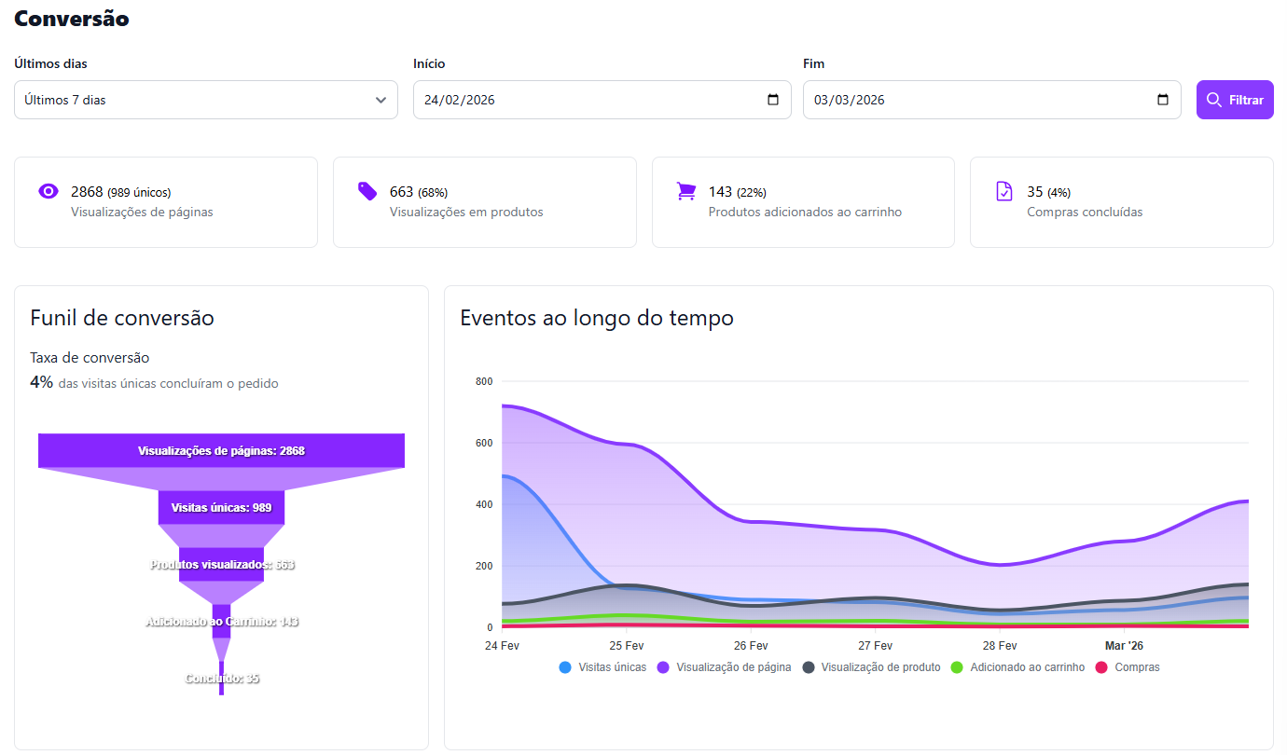1287x755 pixels.
Task: Click the completed purchases document icon
Action: 1004,191
